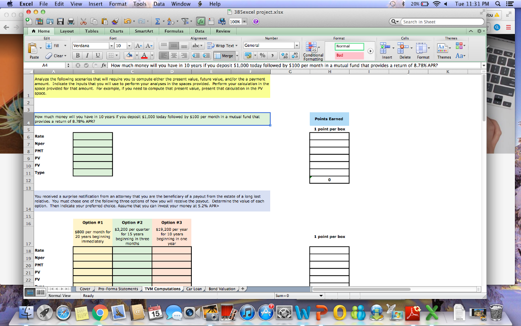Open the Merge dropdown arrow
521x326 pixels.
[x=237, y=56]
